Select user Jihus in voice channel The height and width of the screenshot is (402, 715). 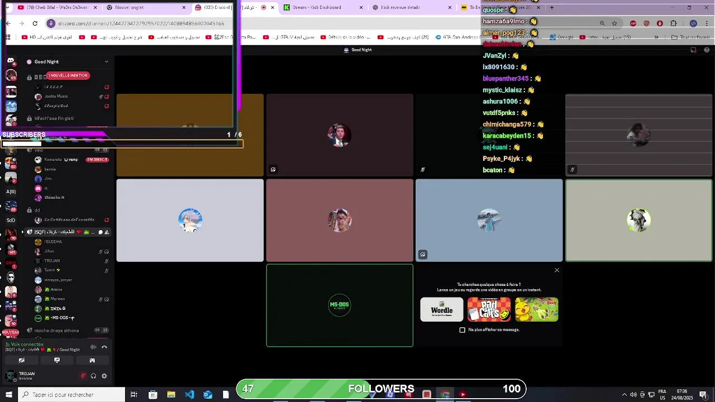(49, 251)
